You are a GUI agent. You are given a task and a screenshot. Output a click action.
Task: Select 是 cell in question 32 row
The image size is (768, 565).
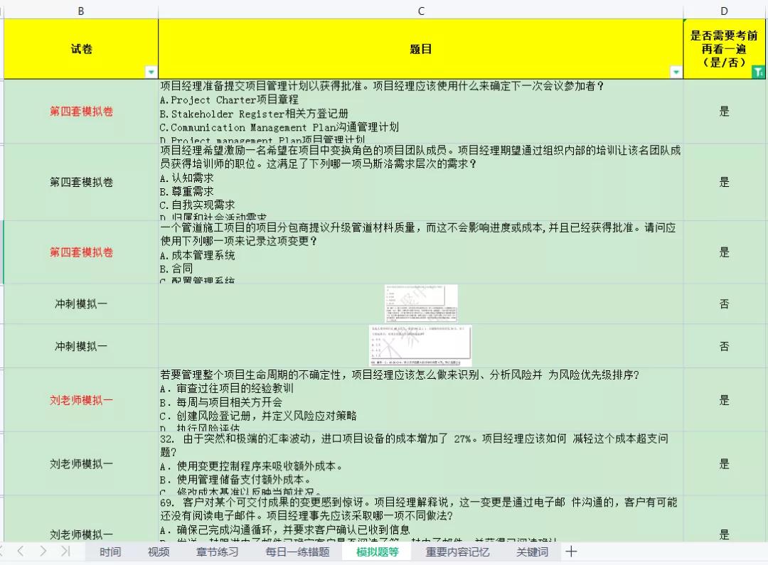(x=724, y=463)
